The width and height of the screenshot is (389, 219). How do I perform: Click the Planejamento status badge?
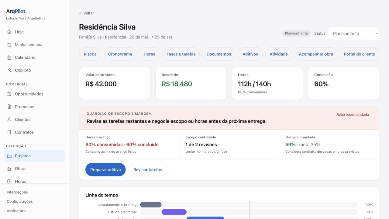click(x=296, y=33)
